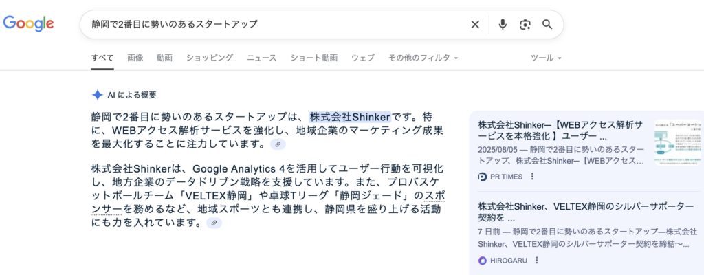The height and width of the screenshot is (275, 704).
Task: Switch to the ニュース tab
Action: pyautogui.click(x=262, y=58)
